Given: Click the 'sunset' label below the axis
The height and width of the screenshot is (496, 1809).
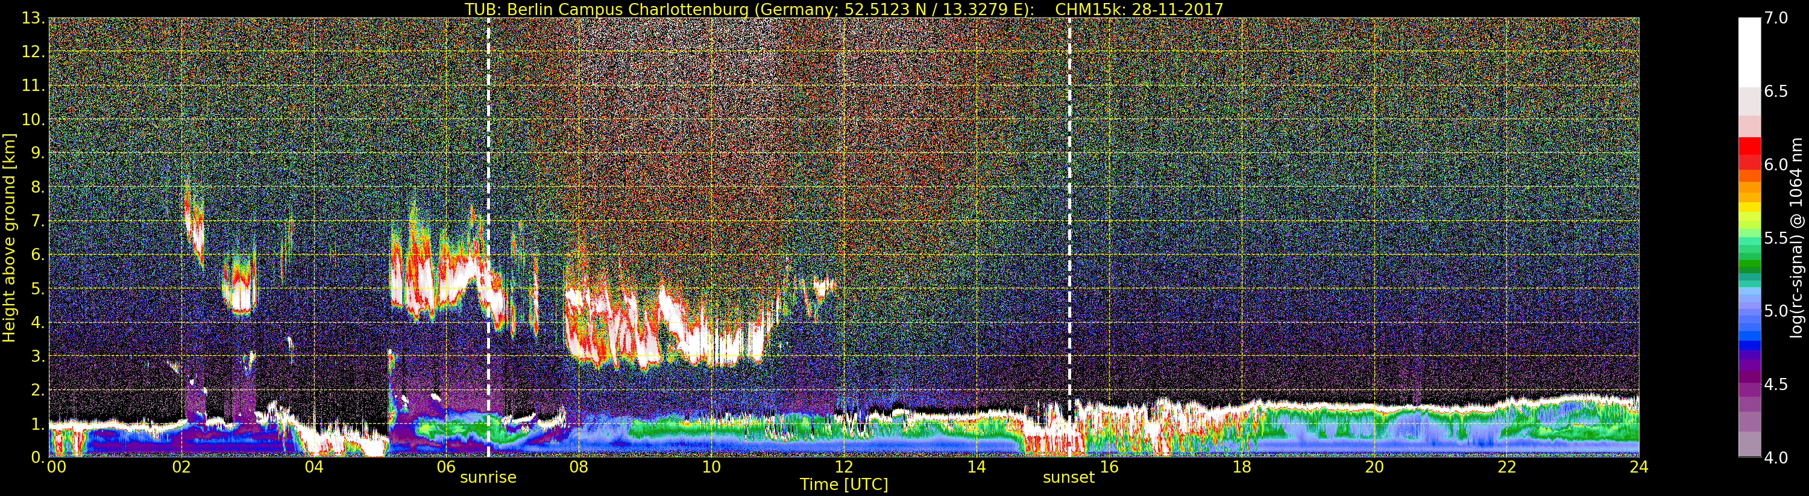Looking at the screenshot, I should pos(1068,478).
